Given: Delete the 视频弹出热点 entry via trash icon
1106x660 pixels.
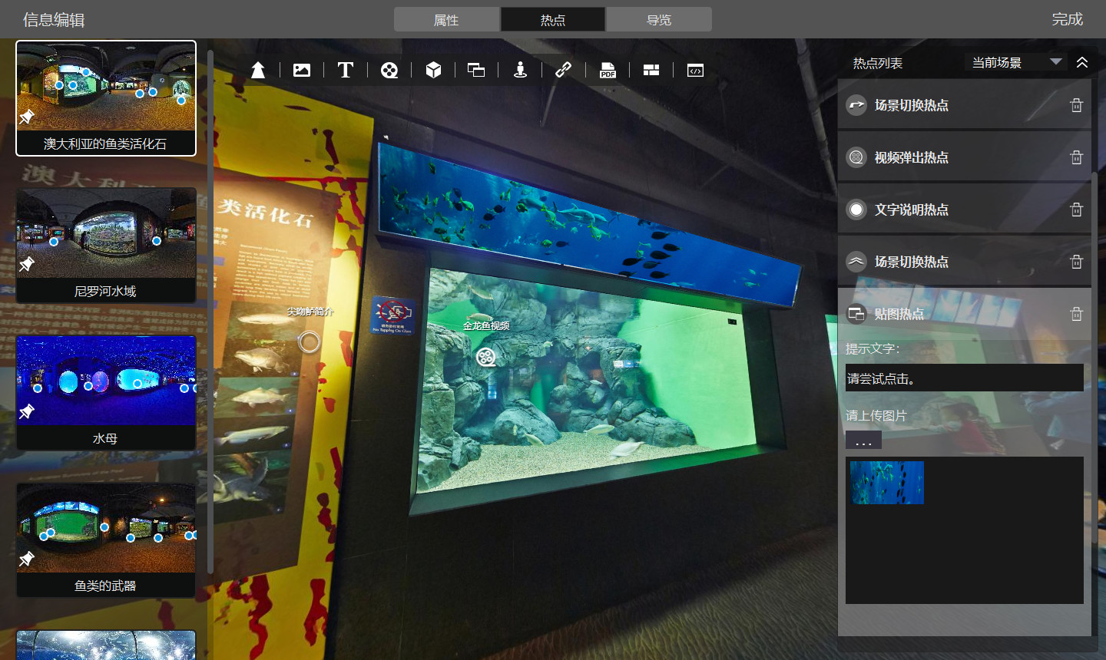Looking at the screenshot, I should pos(1076,157).
